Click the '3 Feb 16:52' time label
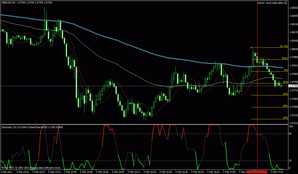298x174 pixels. [x=214, y=172]
